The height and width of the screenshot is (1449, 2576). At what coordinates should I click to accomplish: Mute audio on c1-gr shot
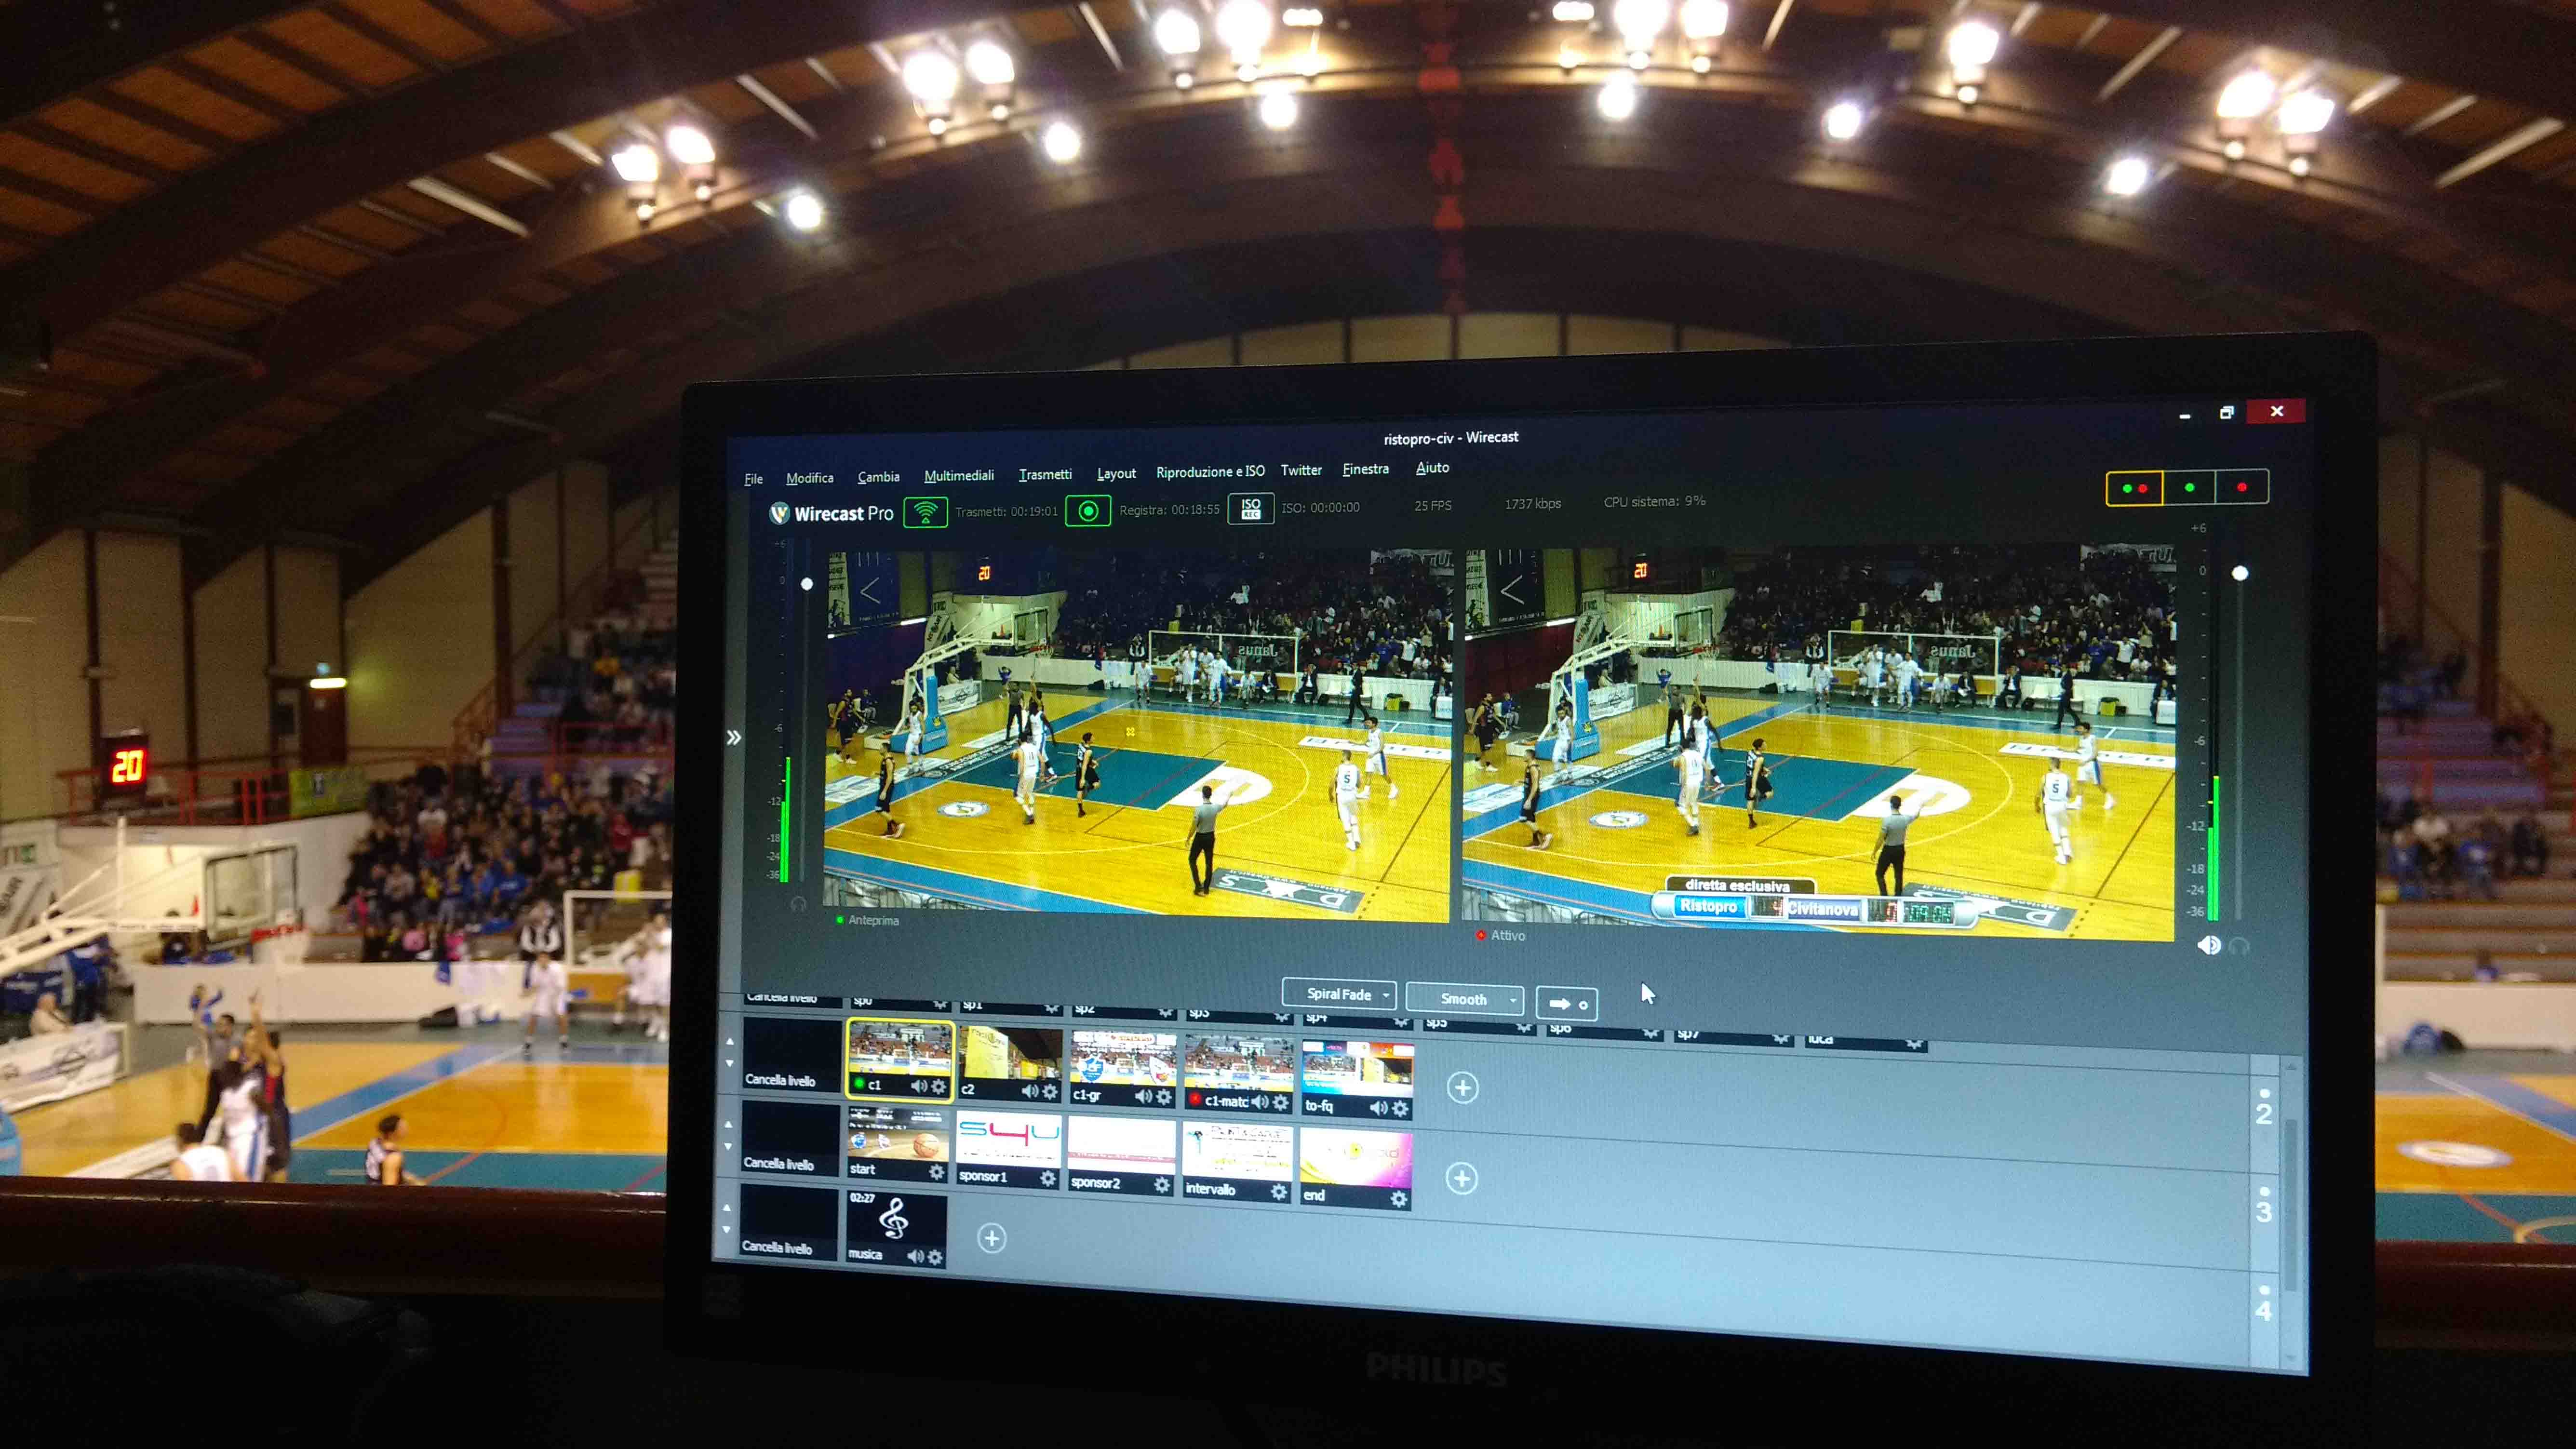[1143, 1097]
